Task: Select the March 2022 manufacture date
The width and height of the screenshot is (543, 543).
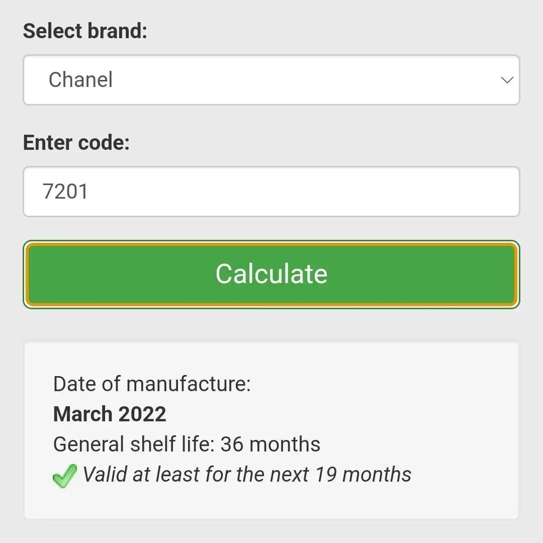Action: pyautogui.click(x=110, y=414)
